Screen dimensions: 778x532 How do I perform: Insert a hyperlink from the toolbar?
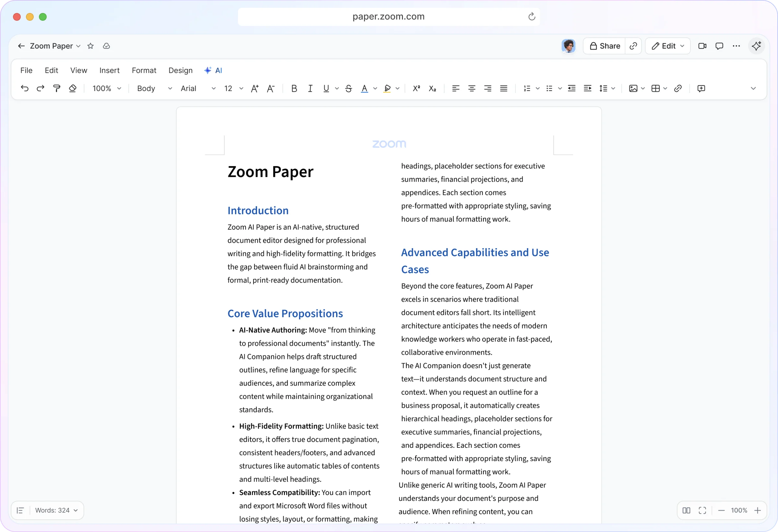tap(678, 88)
